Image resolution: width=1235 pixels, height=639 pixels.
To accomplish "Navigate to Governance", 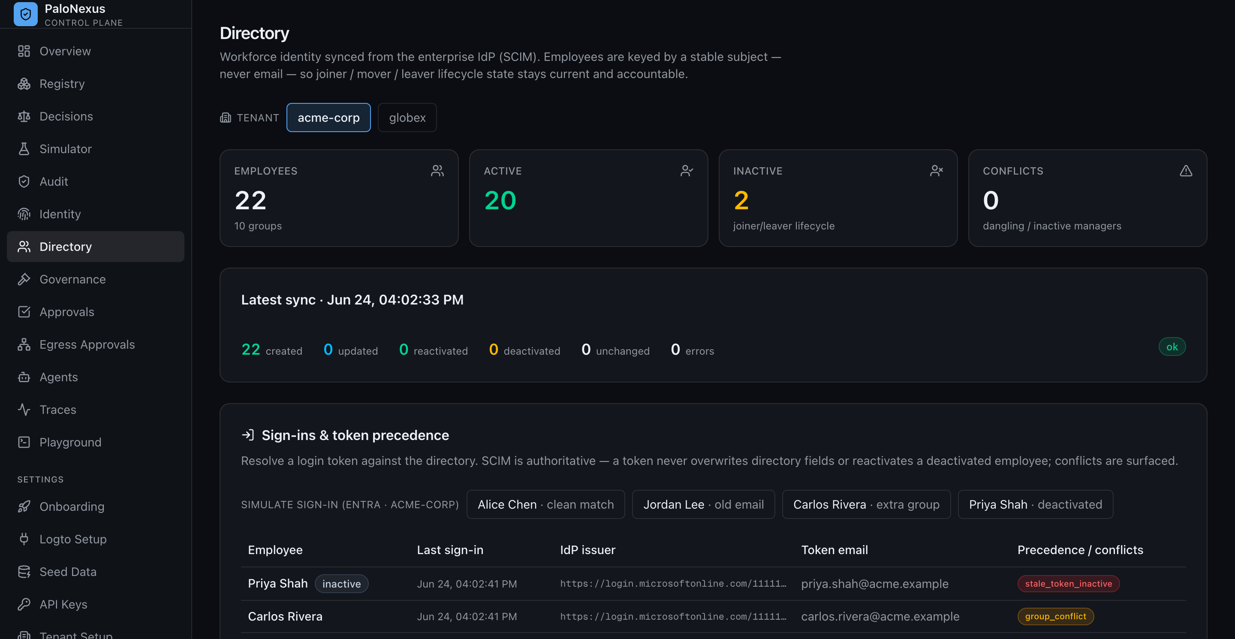I will click(x=95, y=280).
